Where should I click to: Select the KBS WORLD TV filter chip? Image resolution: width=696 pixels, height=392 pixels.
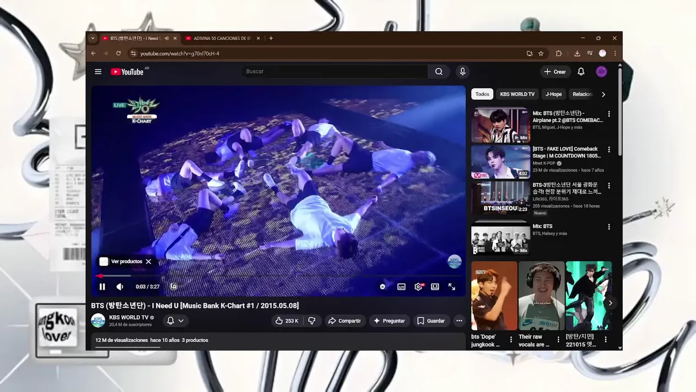pyautogui.click(x=517, y=94)
